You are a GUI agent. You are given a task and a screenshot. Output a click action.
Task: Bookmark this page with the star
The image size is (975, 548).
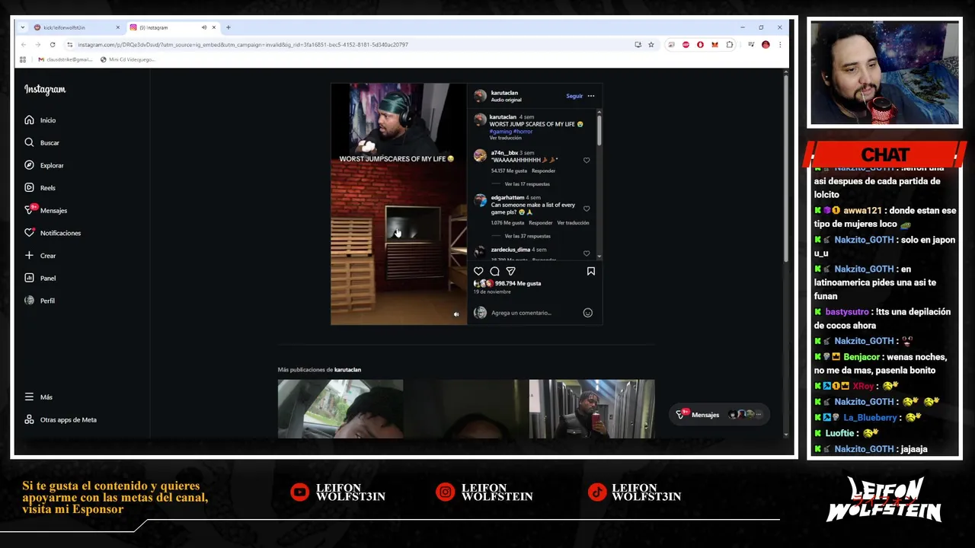point(651,45)
